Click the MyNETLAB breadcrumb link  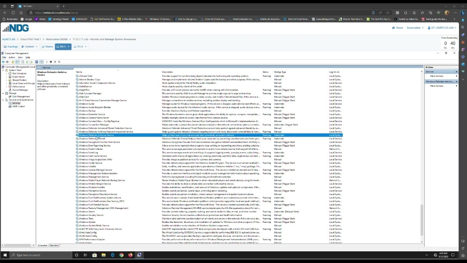click(9, 39)
